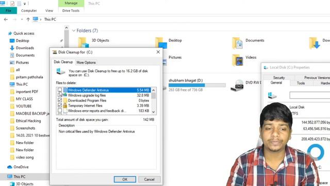Check Windows error reports and feedback checkbox
330x186 pixels.
point(60,111)
